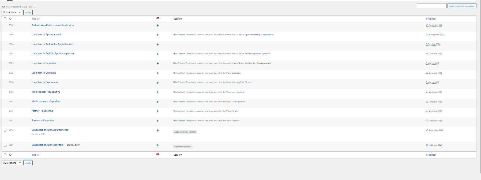Check the box for row 8581

(x=5, y=145)
